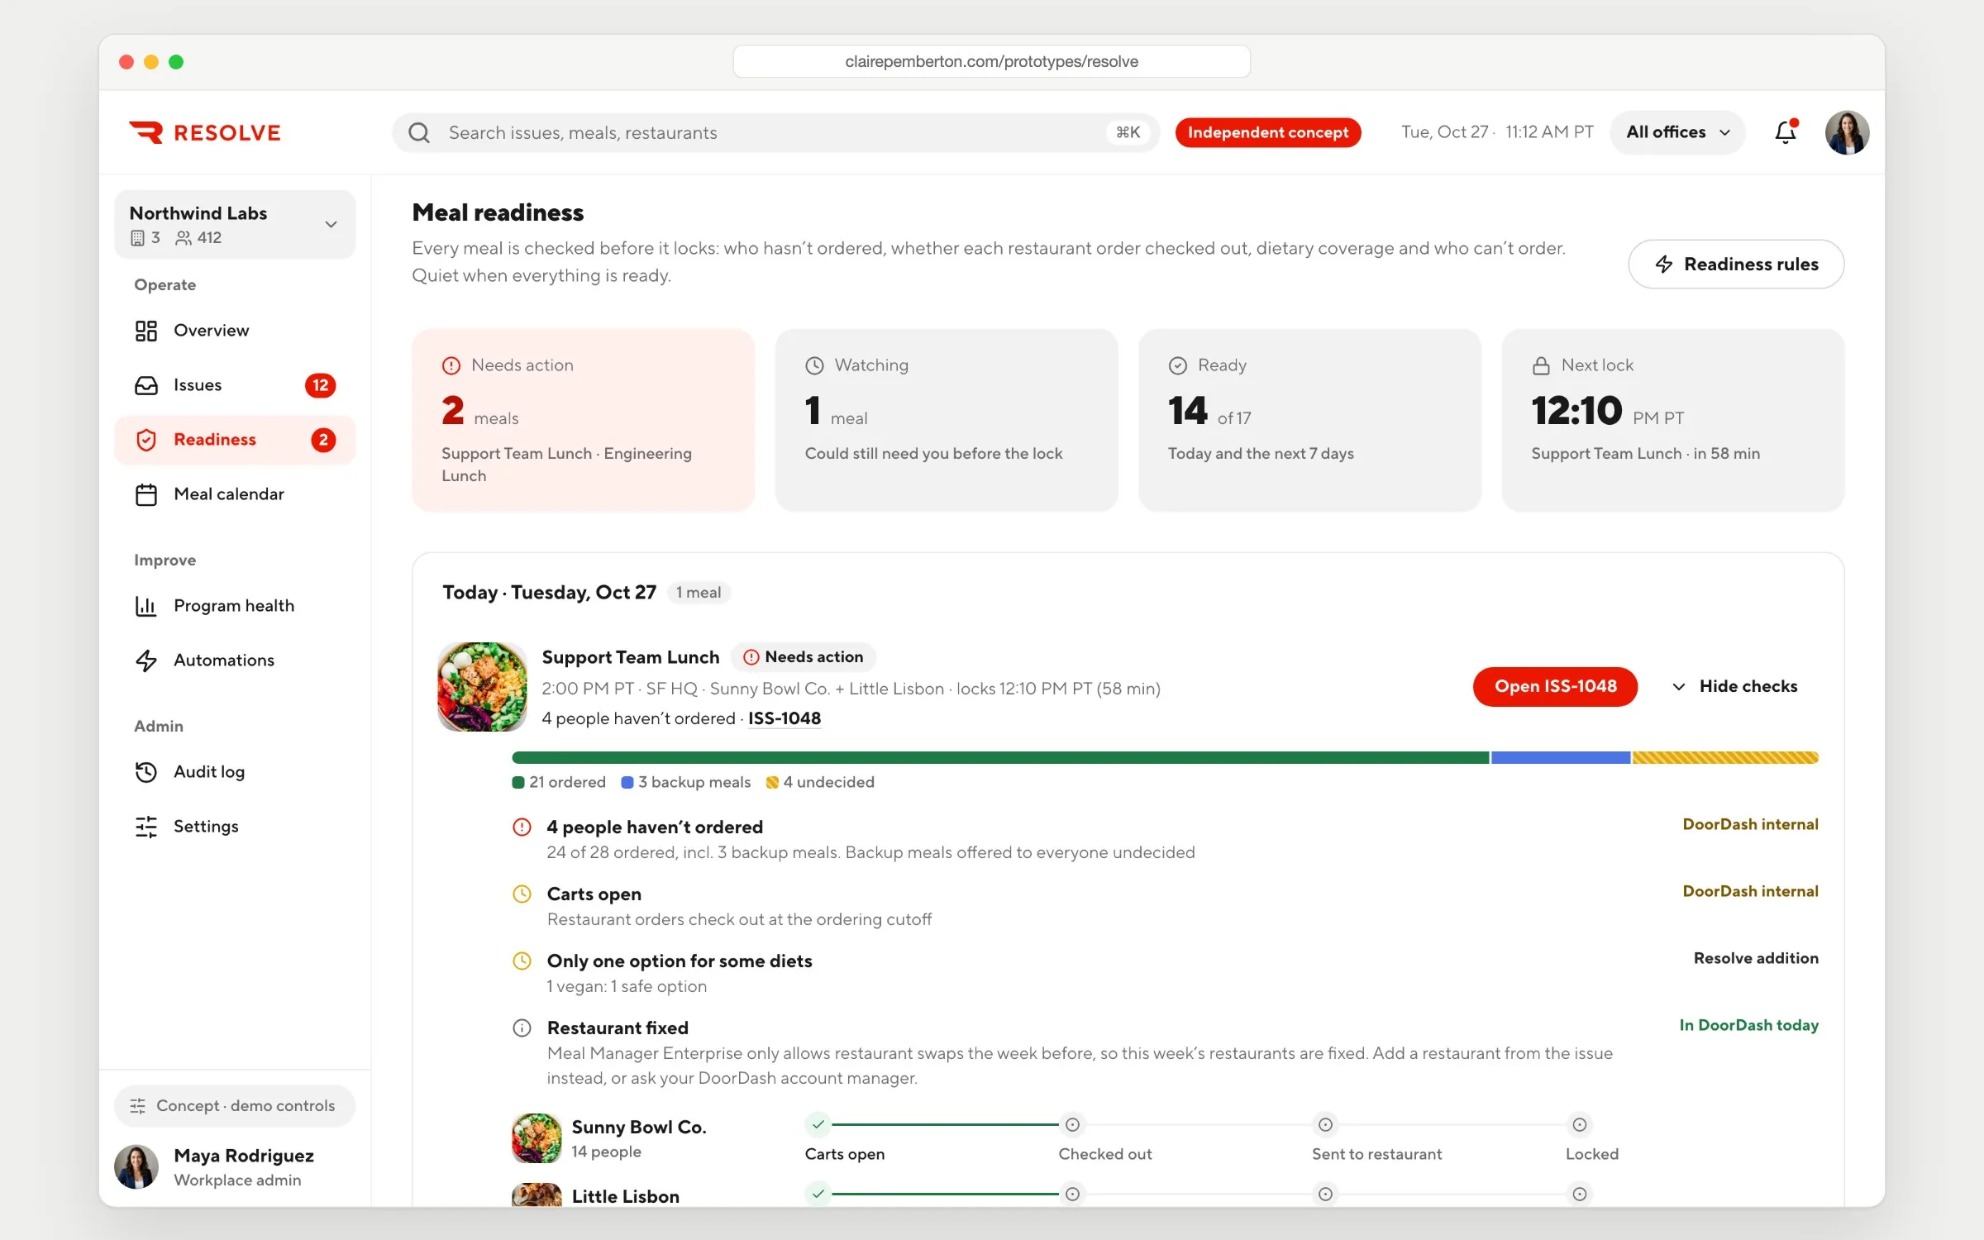Open Concept demo controls
The height and width of the screenshot is (1240, 1984).
click(236, 1106)
